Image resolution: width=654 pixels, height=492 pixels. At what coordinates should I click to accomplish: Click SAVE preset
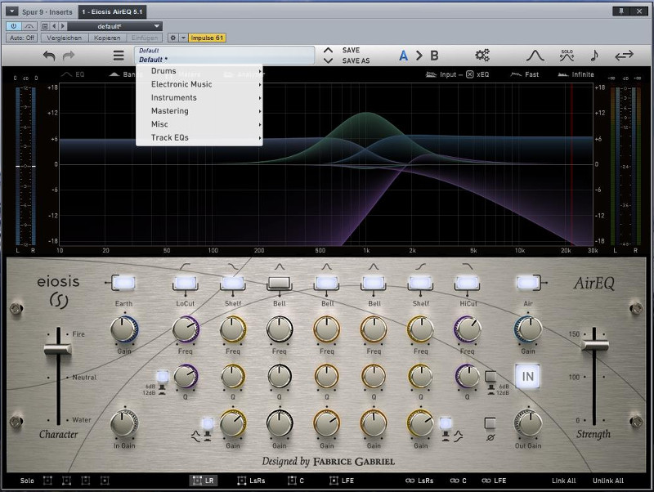click(x=351, y=50)
